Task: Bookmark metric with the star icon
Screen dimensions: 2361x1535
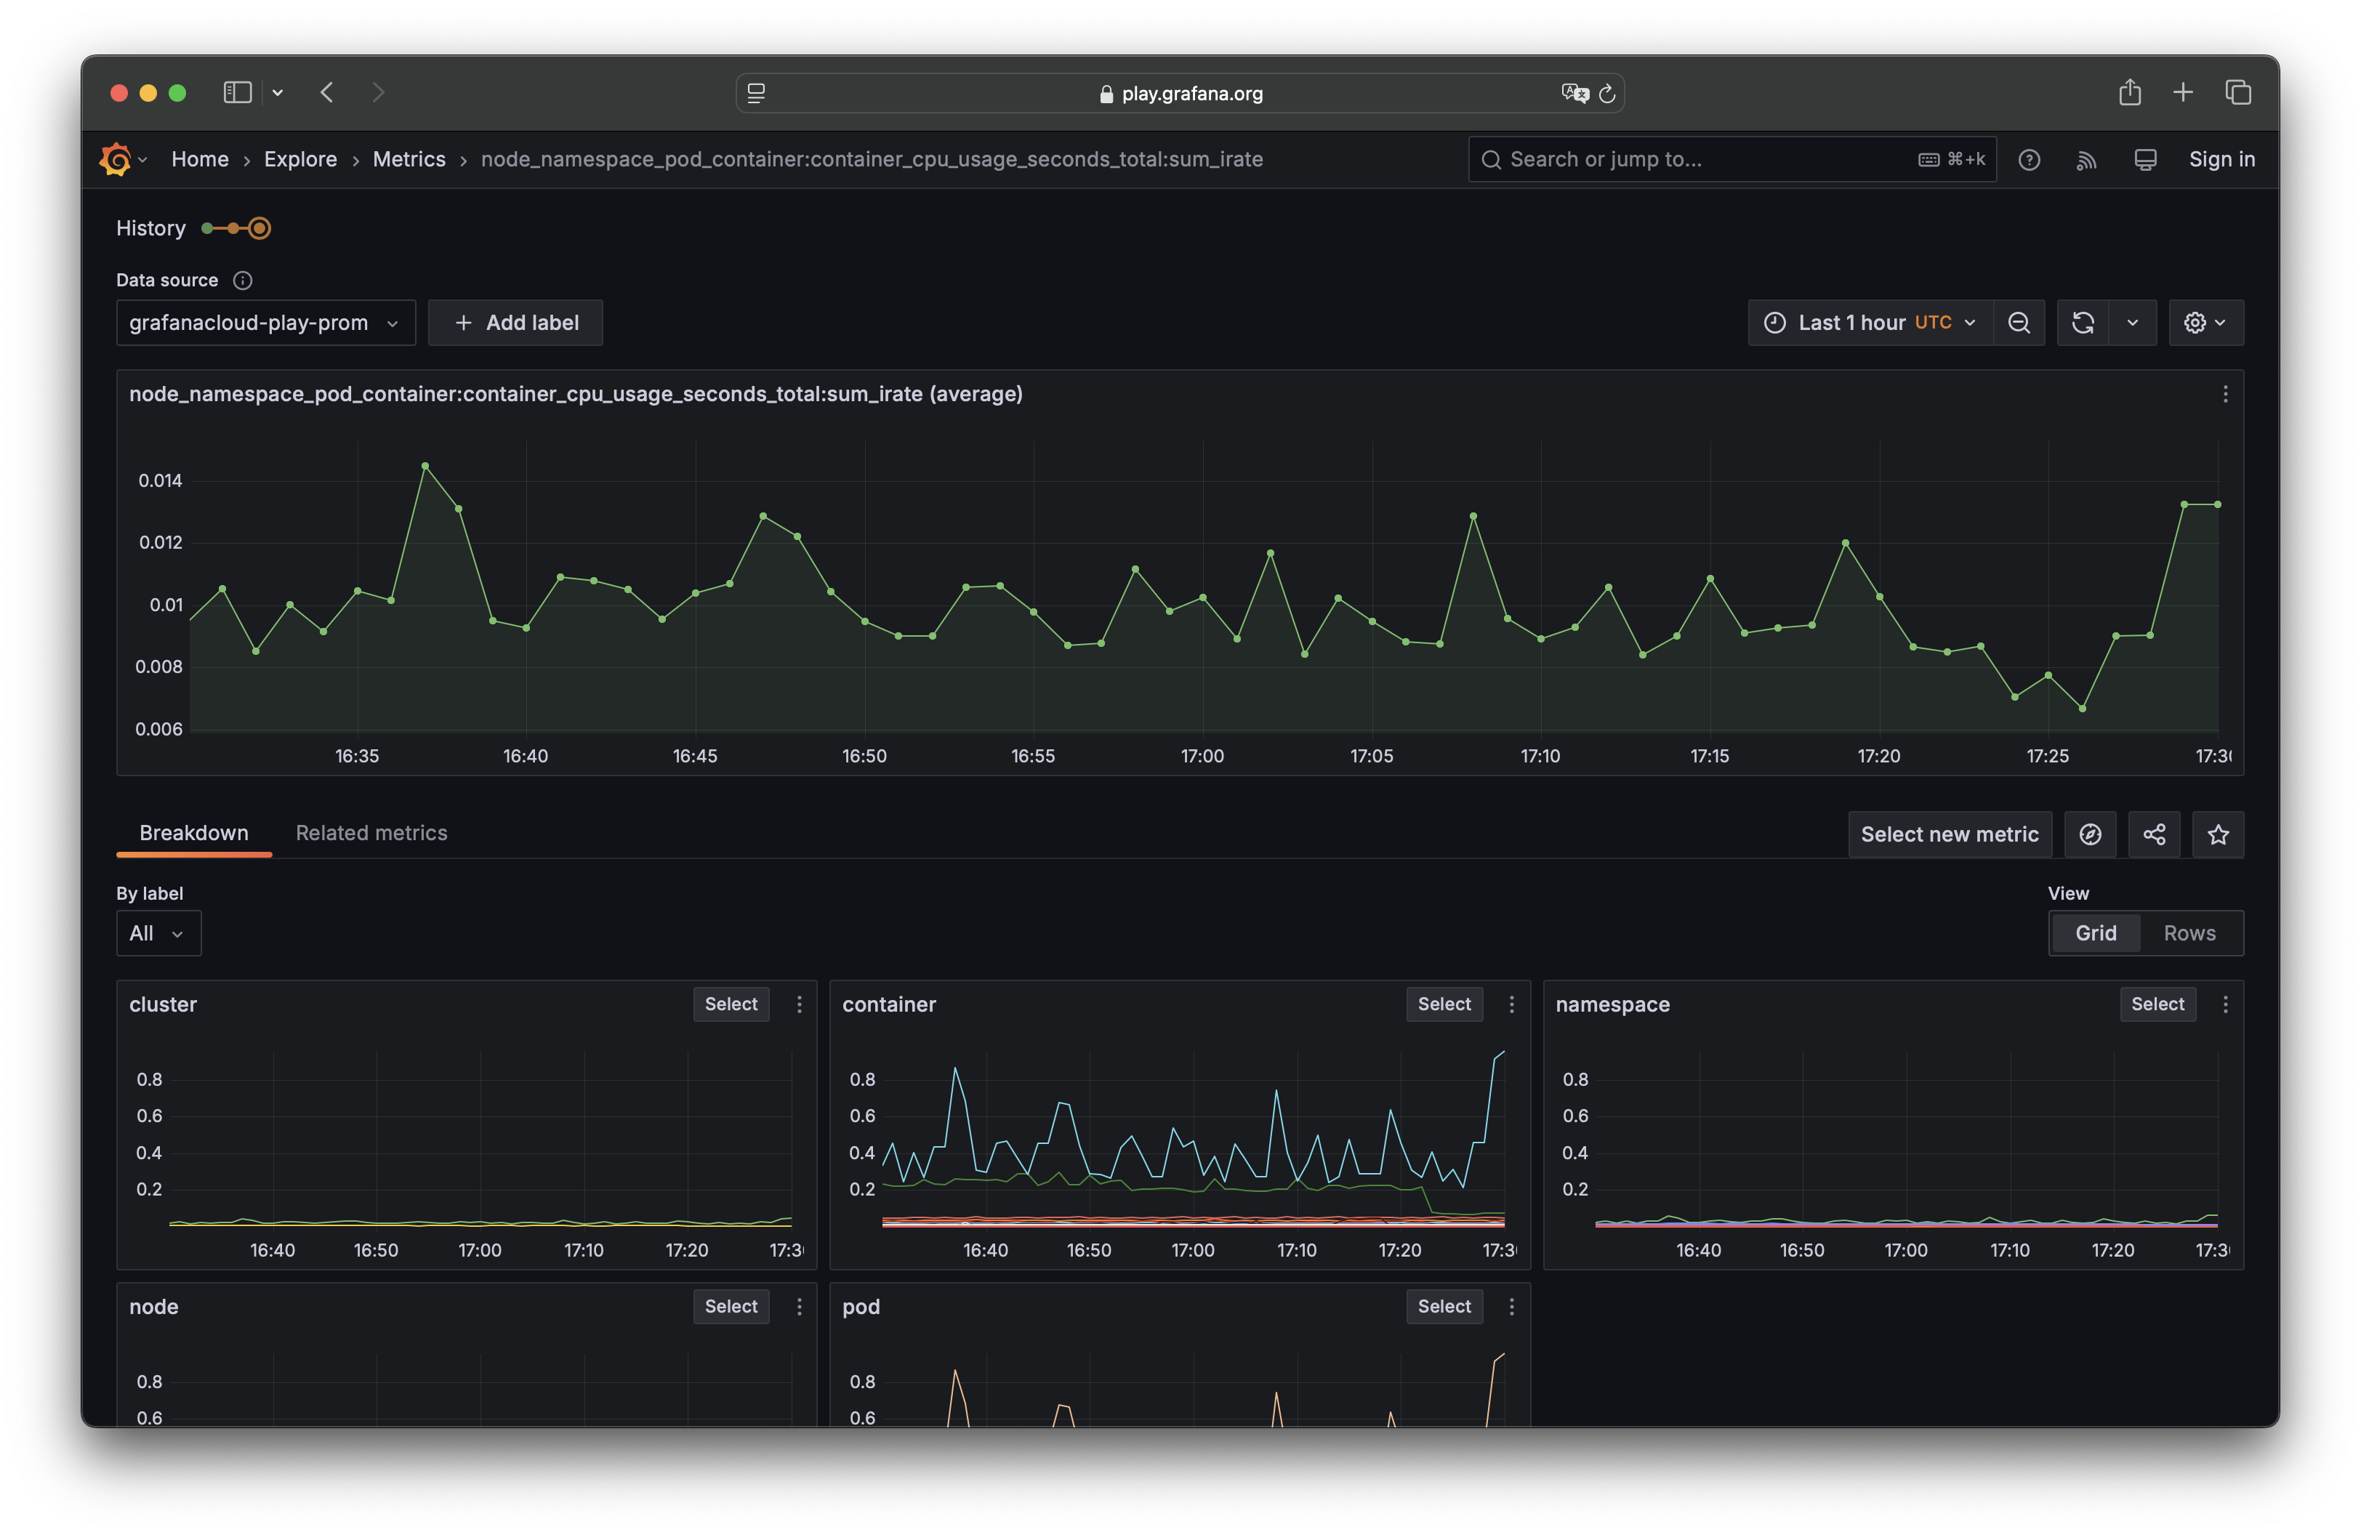Action: (2218, 835)
